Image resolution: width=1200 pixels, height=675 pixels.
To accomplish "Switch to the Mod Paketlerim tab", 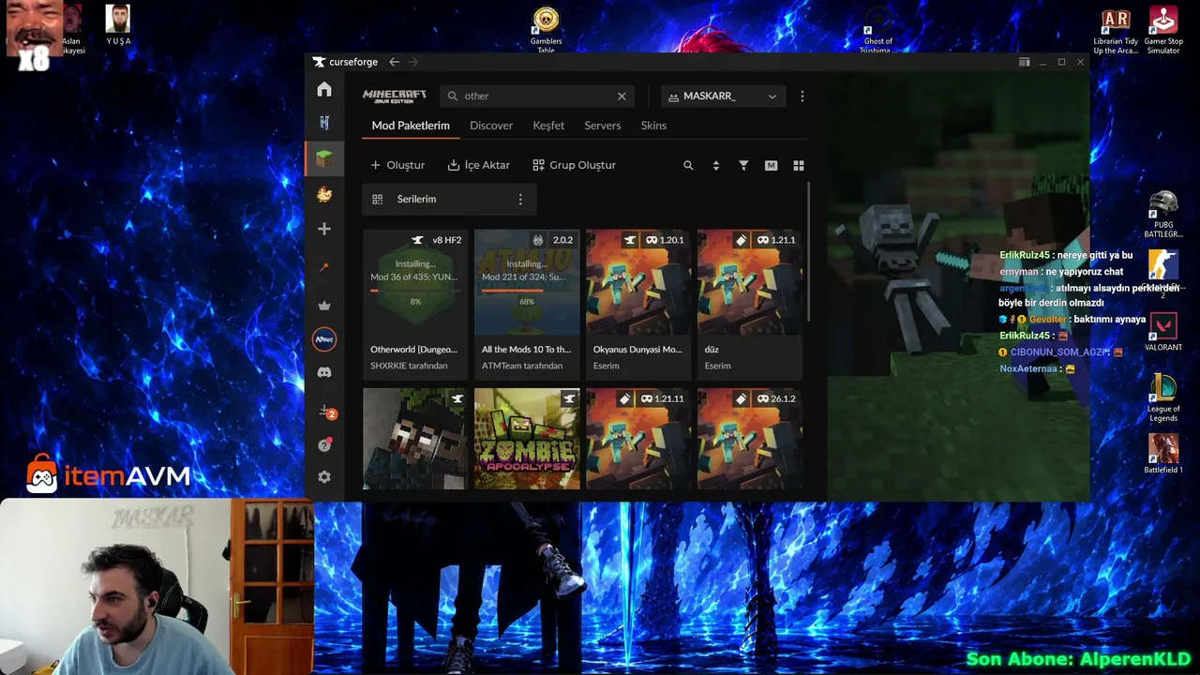I will pos(411,126).
